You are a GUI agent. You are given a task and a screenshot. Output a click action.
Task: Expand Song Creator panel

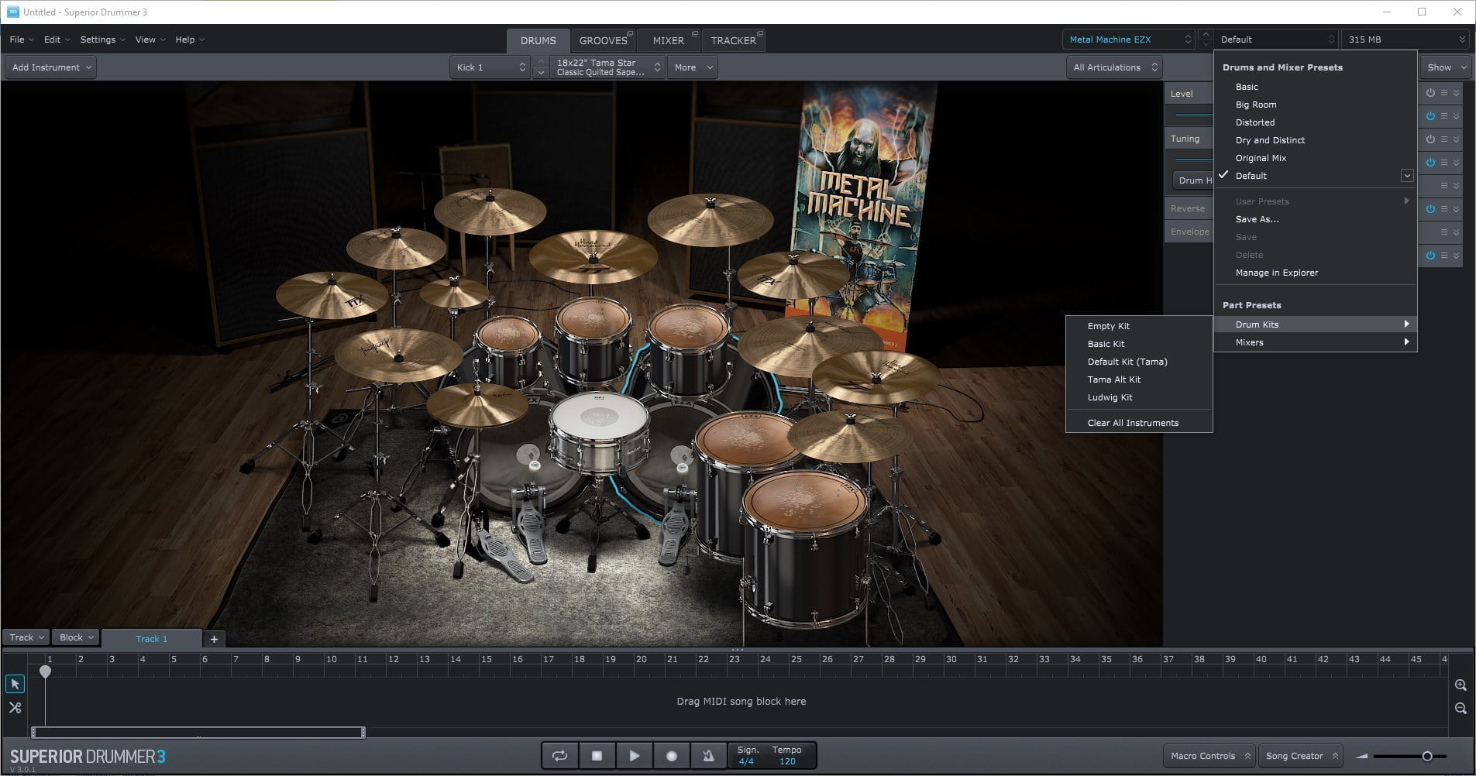point(1302,756)
